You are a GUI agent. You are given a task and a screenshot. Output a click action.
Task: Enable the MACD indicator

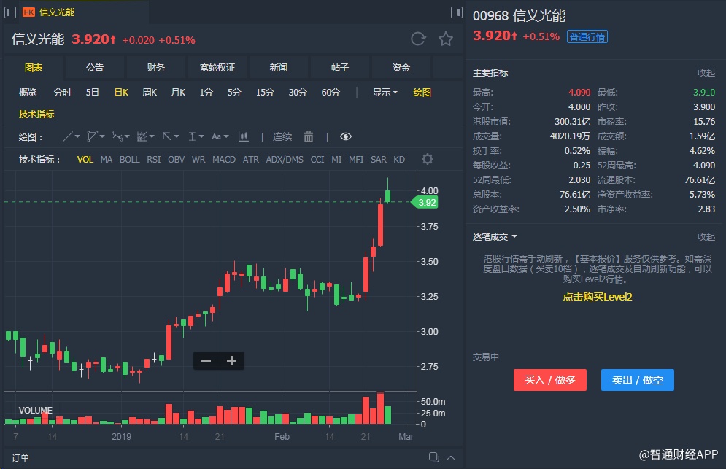pyautogui.click(x=223, y=160)
